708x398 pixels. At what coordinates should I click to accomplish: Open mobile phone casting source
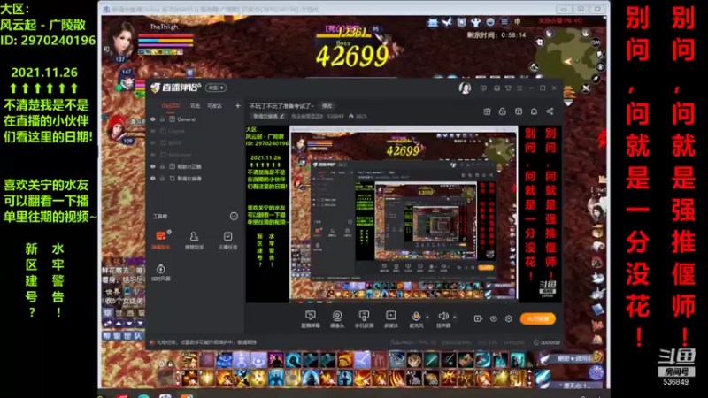click(x=364, y=318)
